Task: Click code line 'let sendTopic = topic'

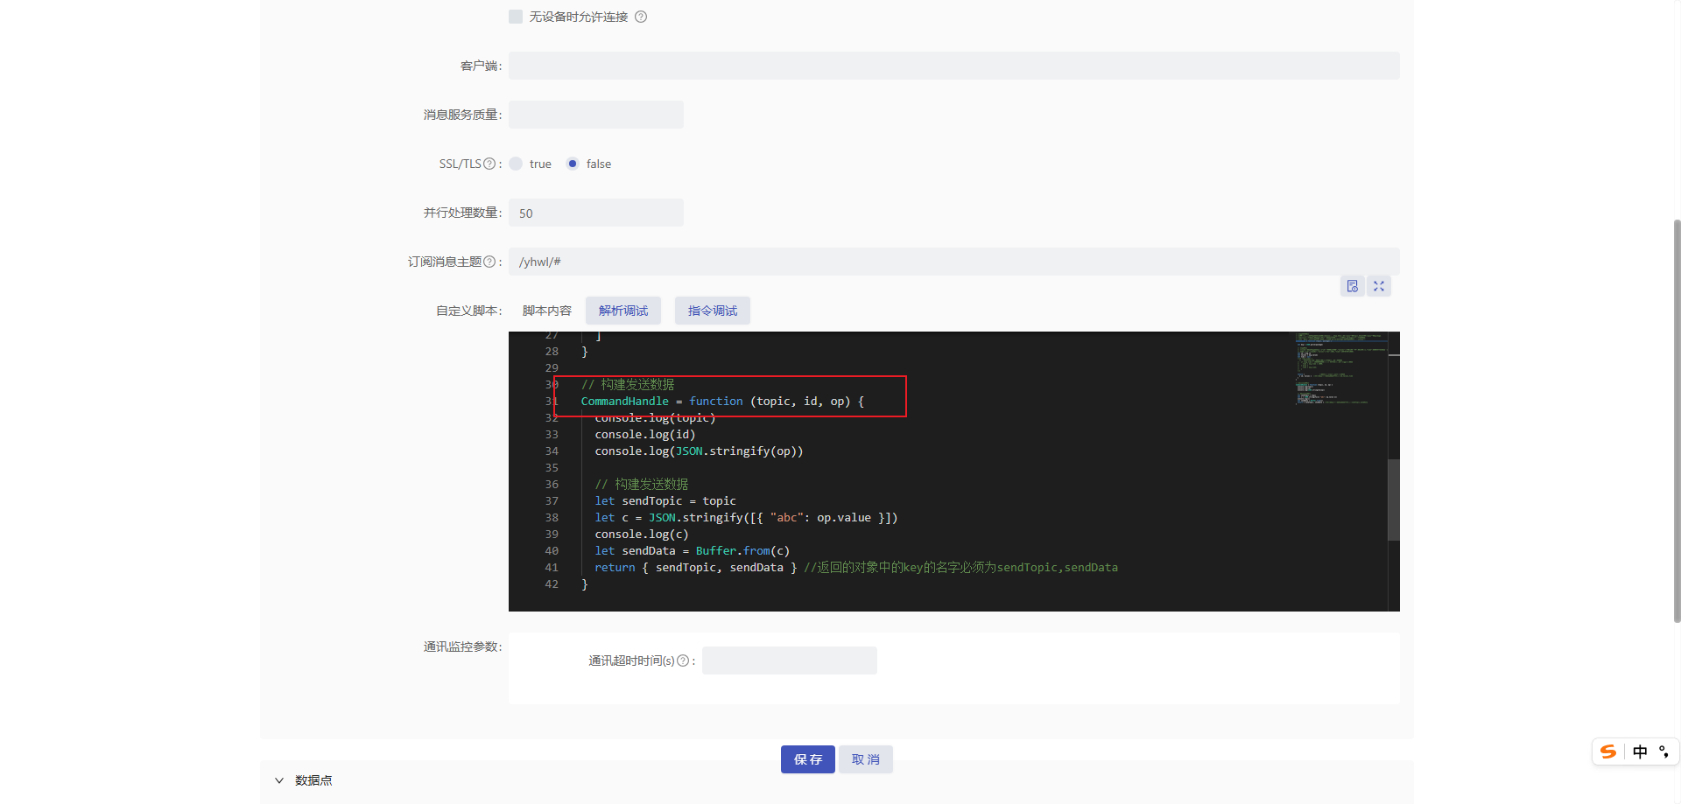Action: coord(665,501)
